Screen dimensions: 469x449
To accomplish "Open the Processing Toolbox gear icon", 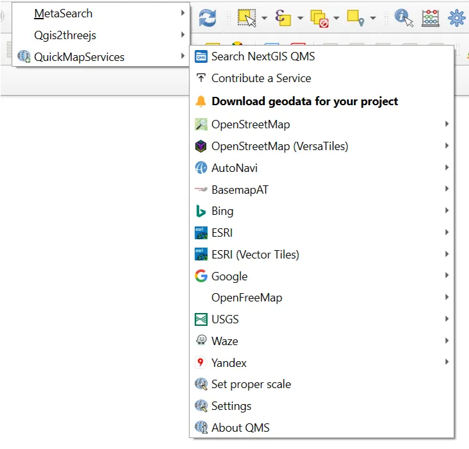I will (456, 18).
